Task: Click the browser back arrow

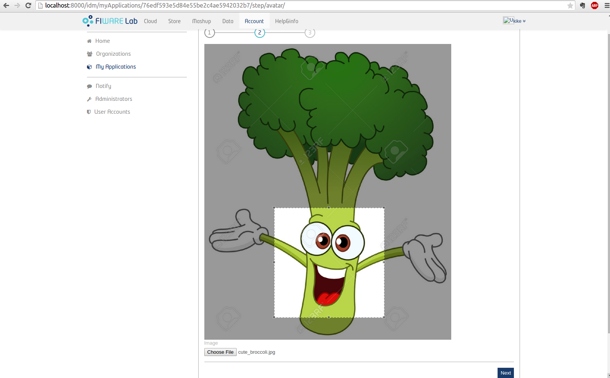Action: point(6,5)
